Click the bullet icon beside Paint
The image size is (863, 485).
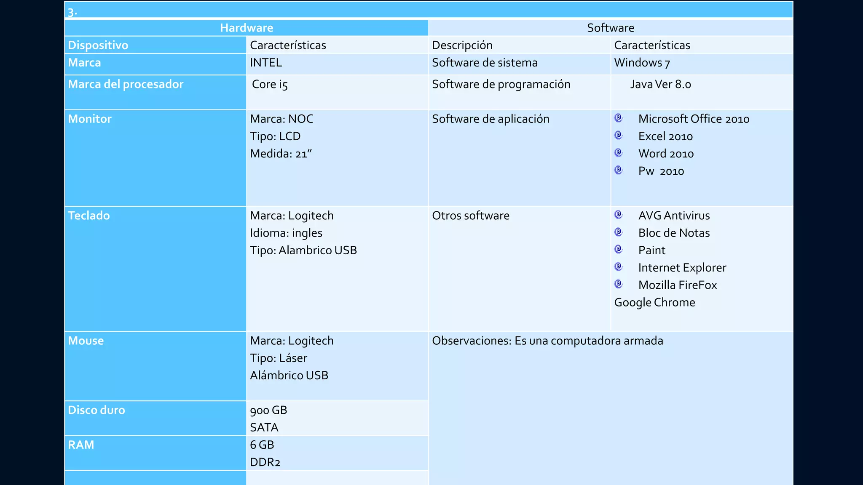point(618,249)
